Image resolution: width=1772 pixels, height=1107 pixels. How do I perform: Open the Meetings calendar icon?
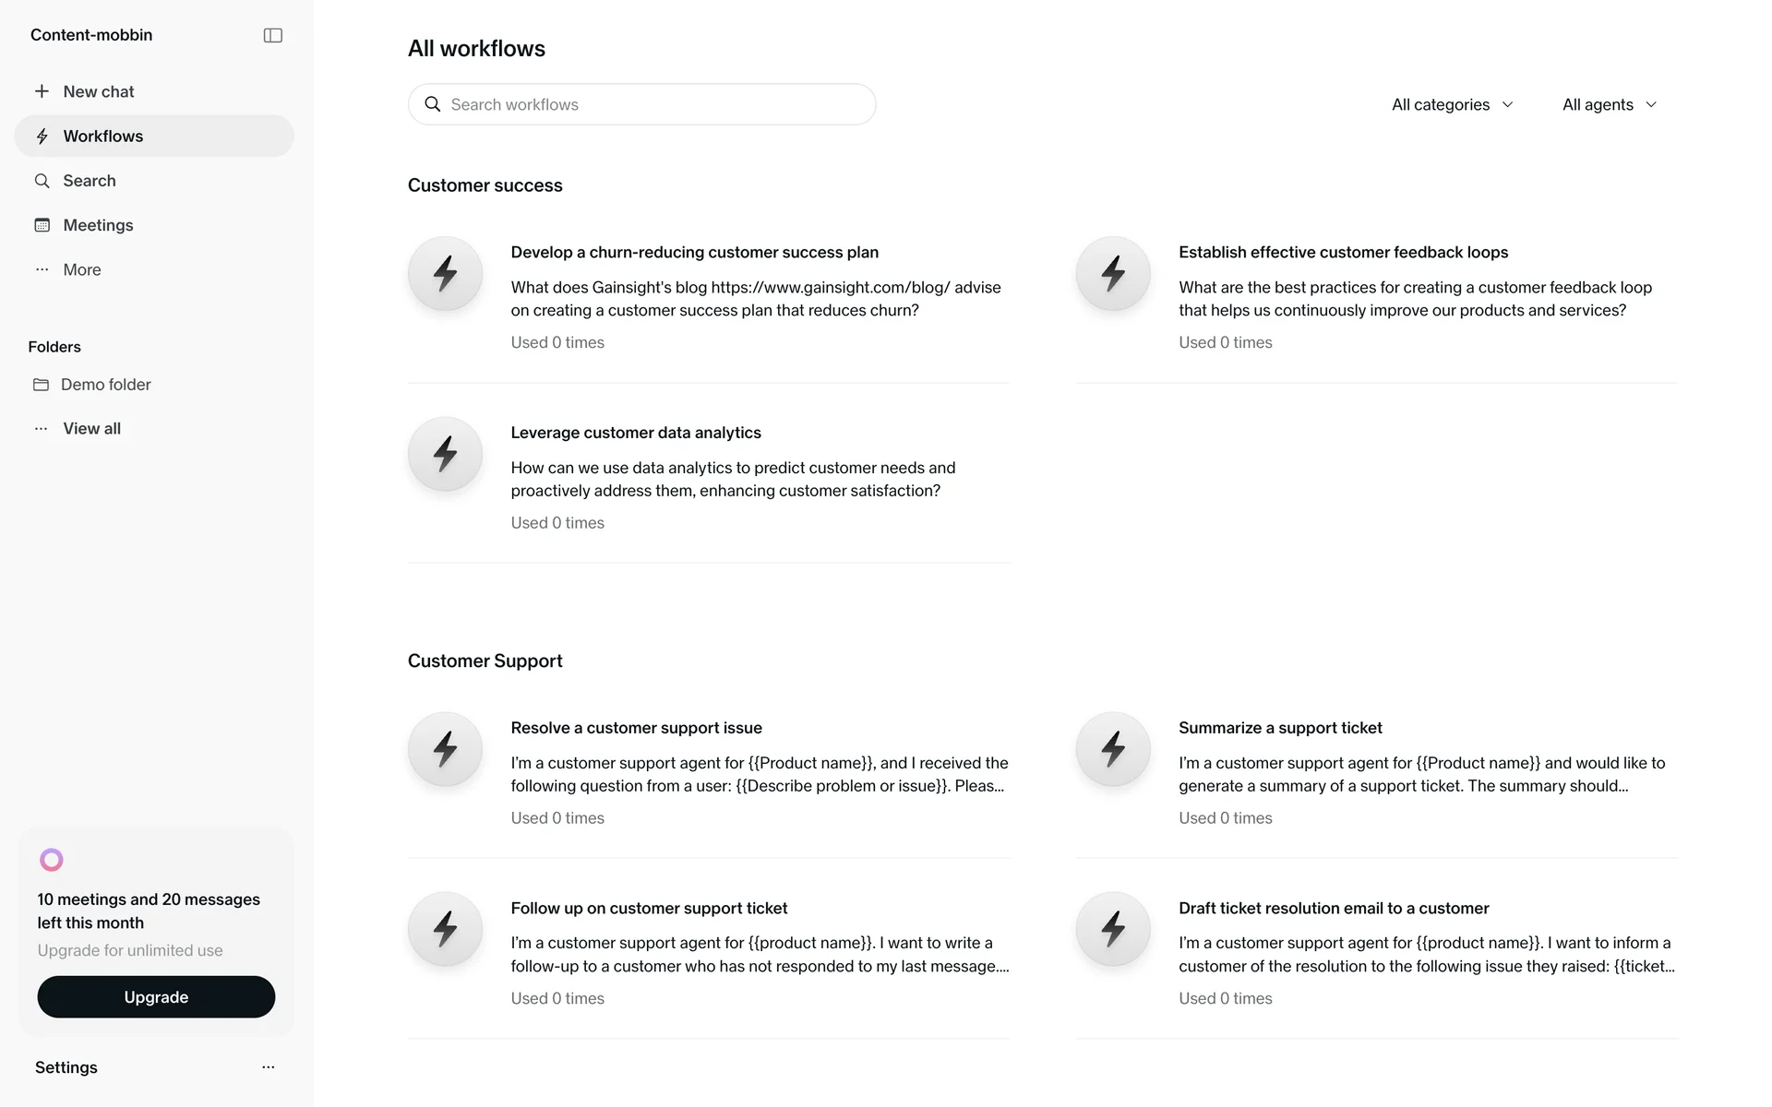(x=42, y=225)
